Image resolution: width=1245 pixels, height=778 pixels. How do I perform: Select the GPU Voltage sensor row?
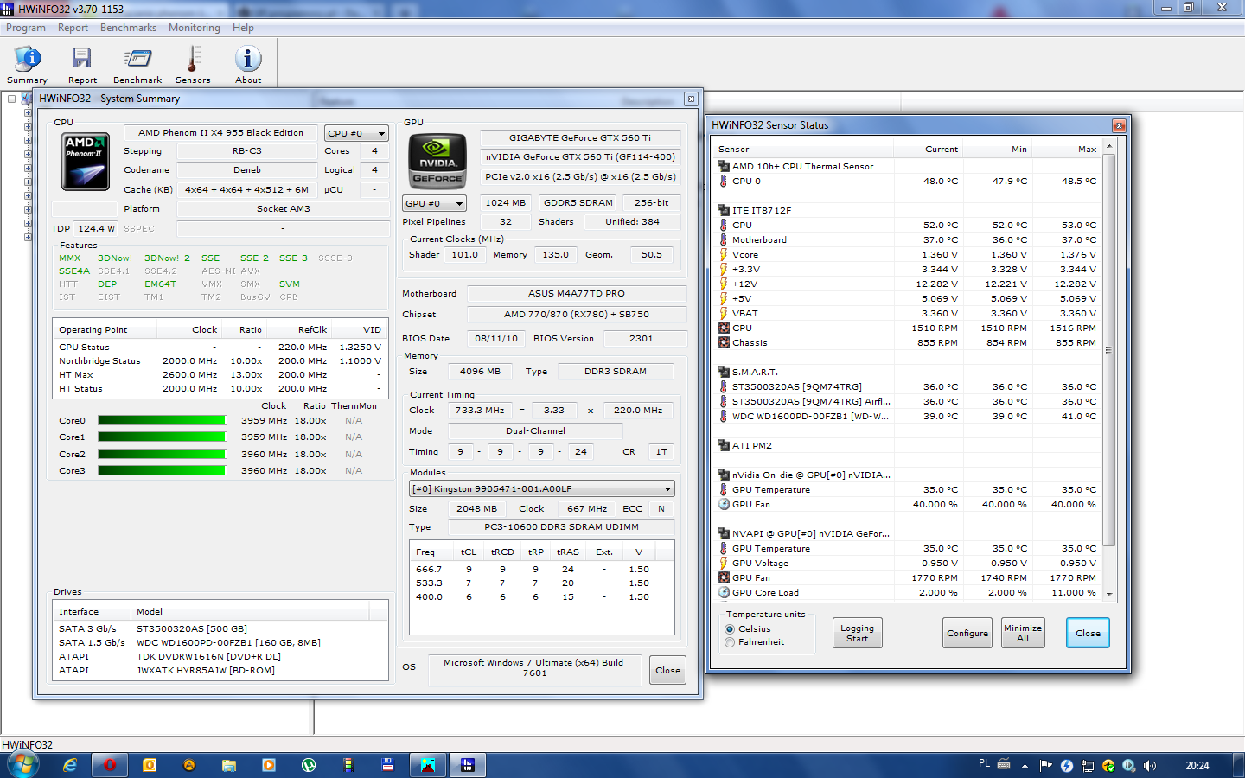coord(908,563)
